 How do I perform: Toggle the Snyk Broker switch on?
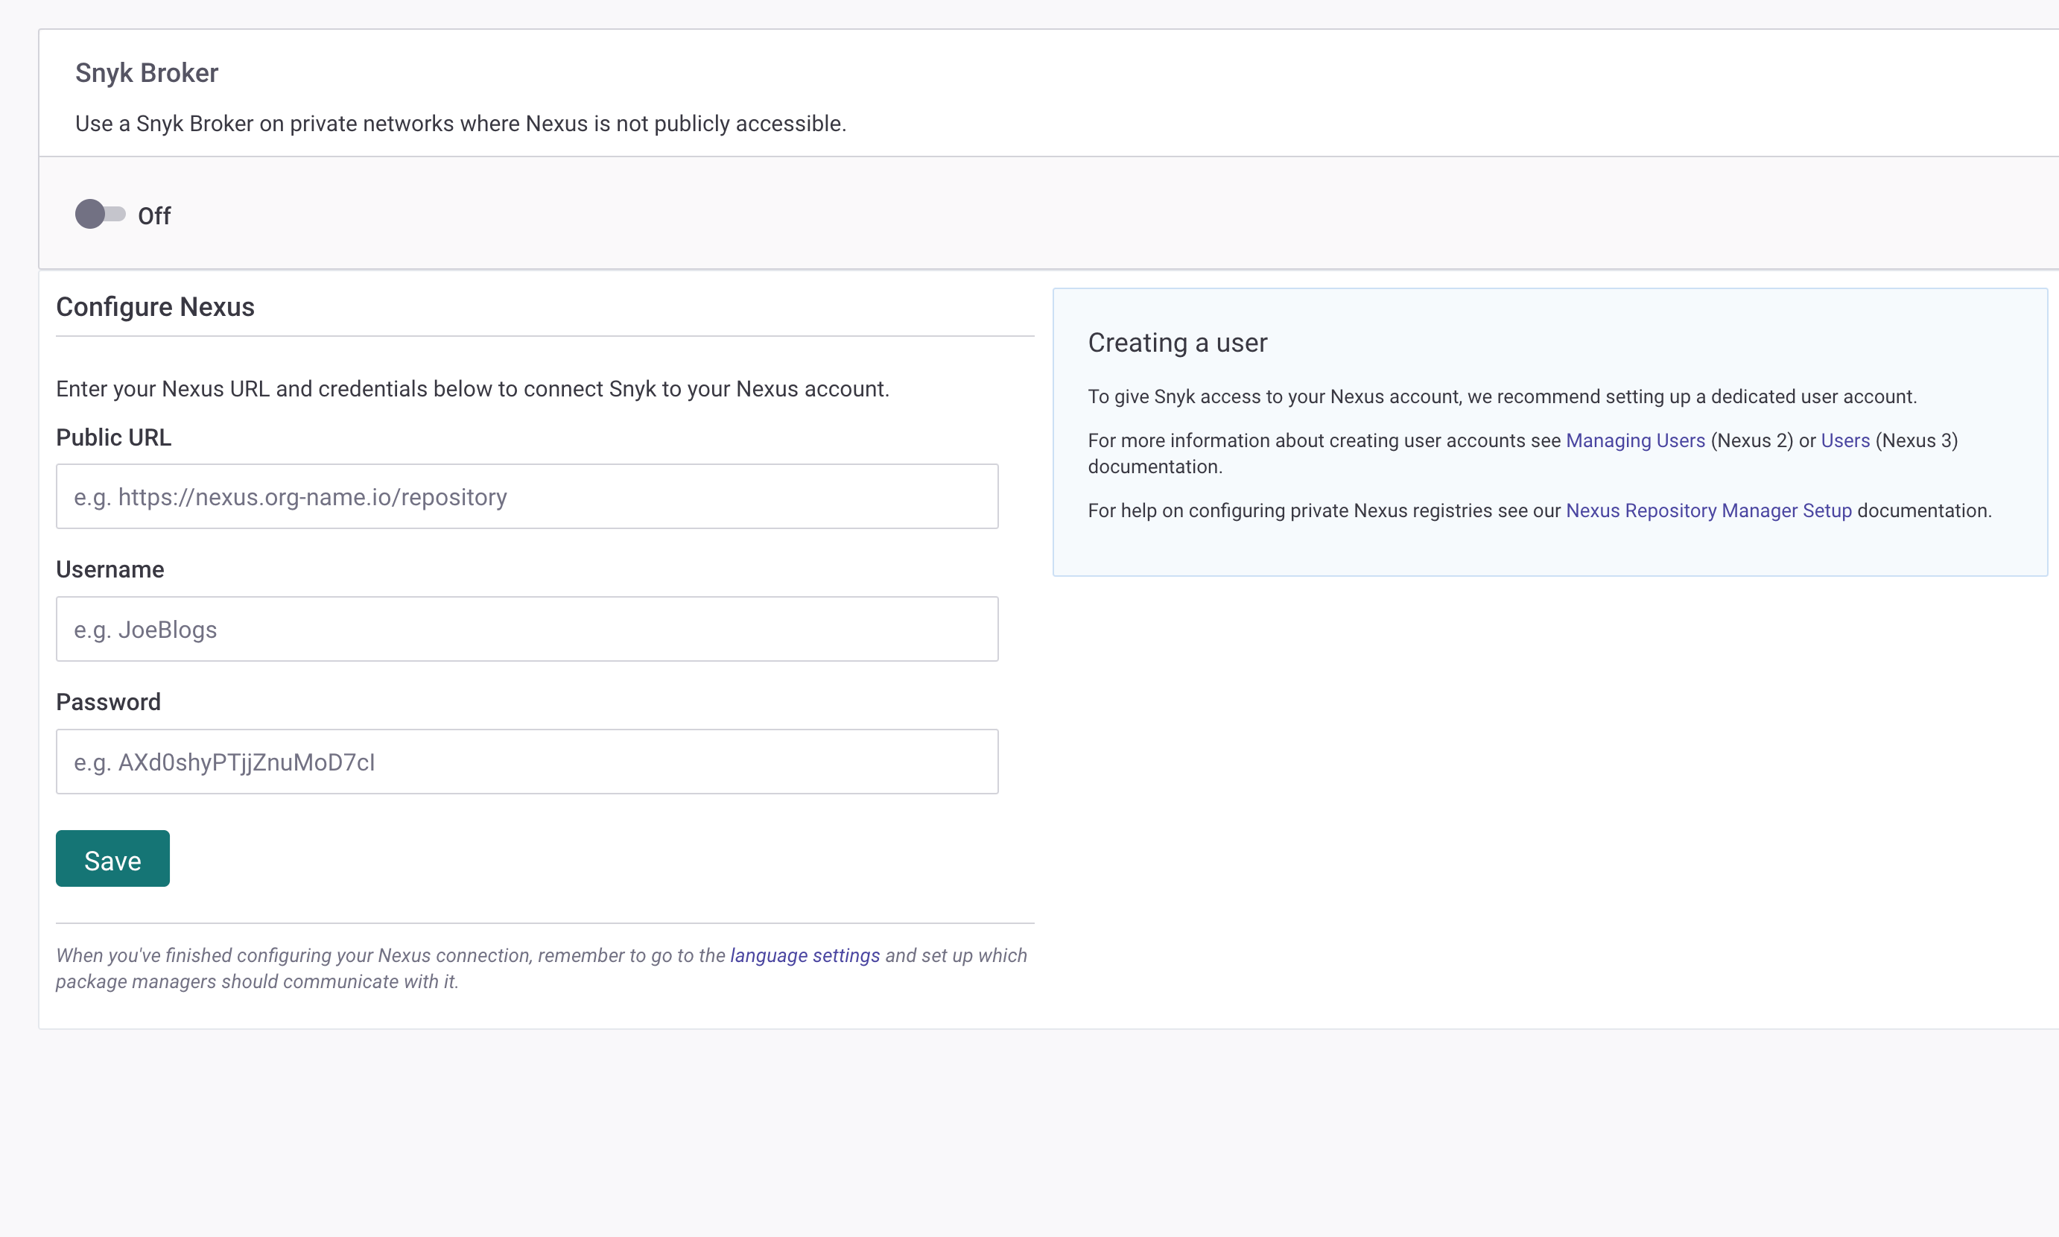pyautogui.click(x=100, y=215)
